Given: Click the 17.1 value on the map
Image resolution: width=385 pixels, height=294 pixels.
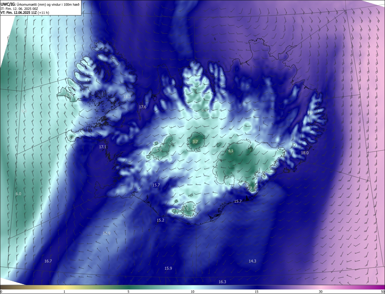Looking at the screenshot, I should pyautogui.click(x=103, y=147).
